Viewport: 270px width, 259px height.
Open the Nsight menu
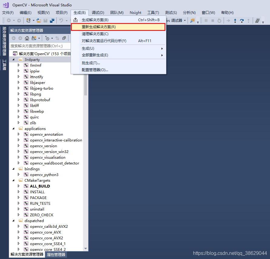point(135,12)
